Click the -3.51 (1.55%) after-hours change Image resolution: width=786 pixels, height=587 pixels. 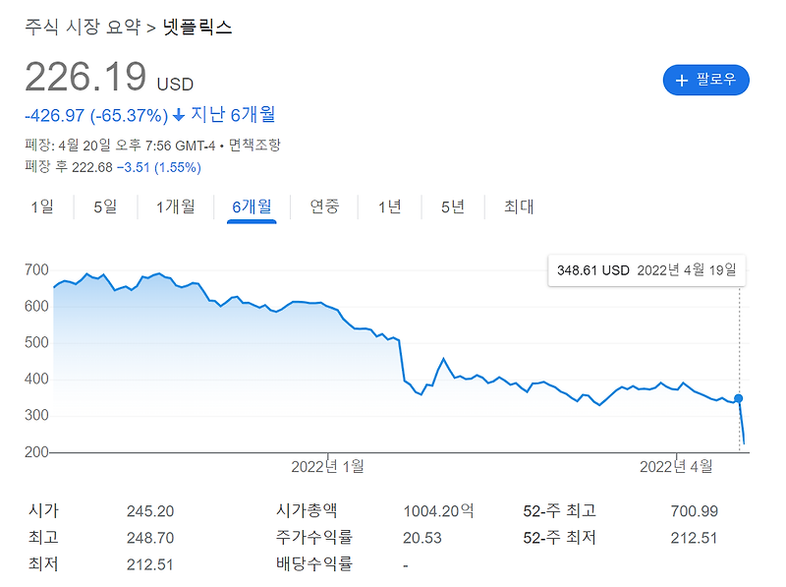(x=159, y=167)
